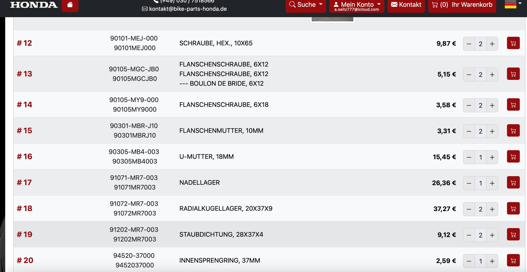Expand the Mein Konto menu
This screenshot has height=272, width=527.
357,5
